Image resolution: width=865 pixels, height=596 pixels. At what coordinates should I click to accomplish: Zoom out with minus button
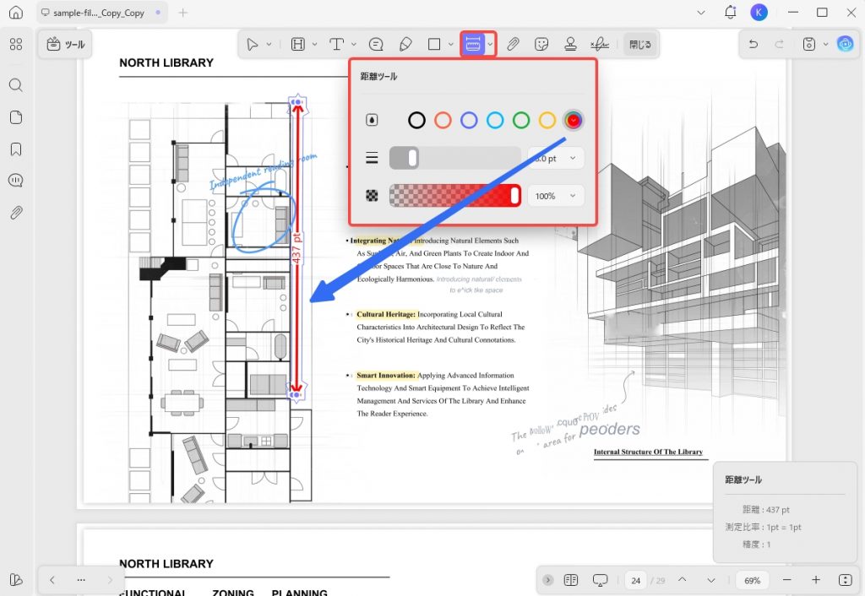point(787,580)
